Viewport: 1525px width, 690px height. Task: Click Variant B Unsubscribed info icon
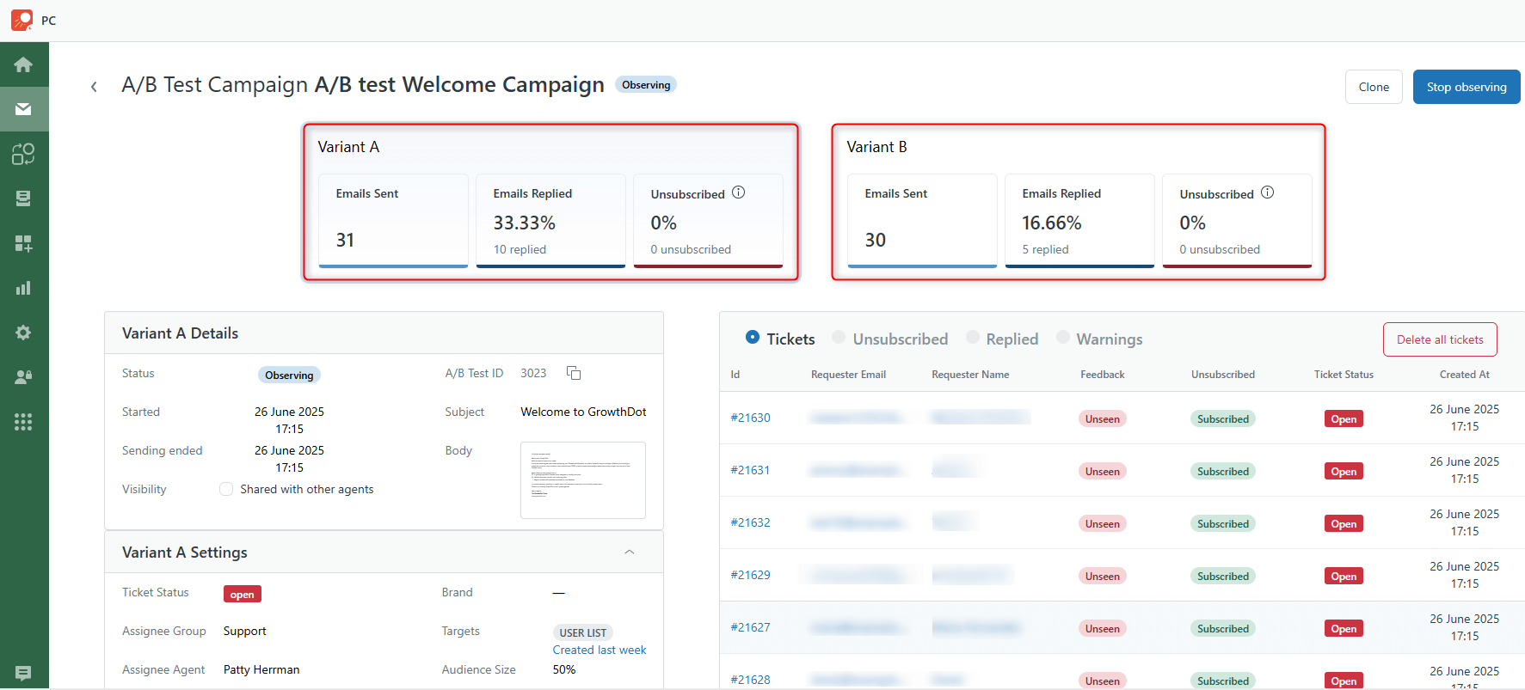tap(1268, 192)
